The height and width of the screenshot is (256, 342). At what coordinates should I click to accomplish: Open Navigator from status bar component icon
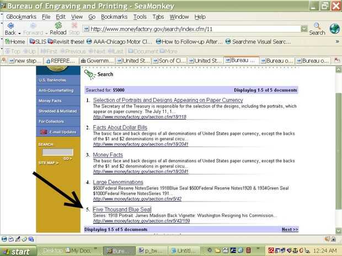click(4, 239)
